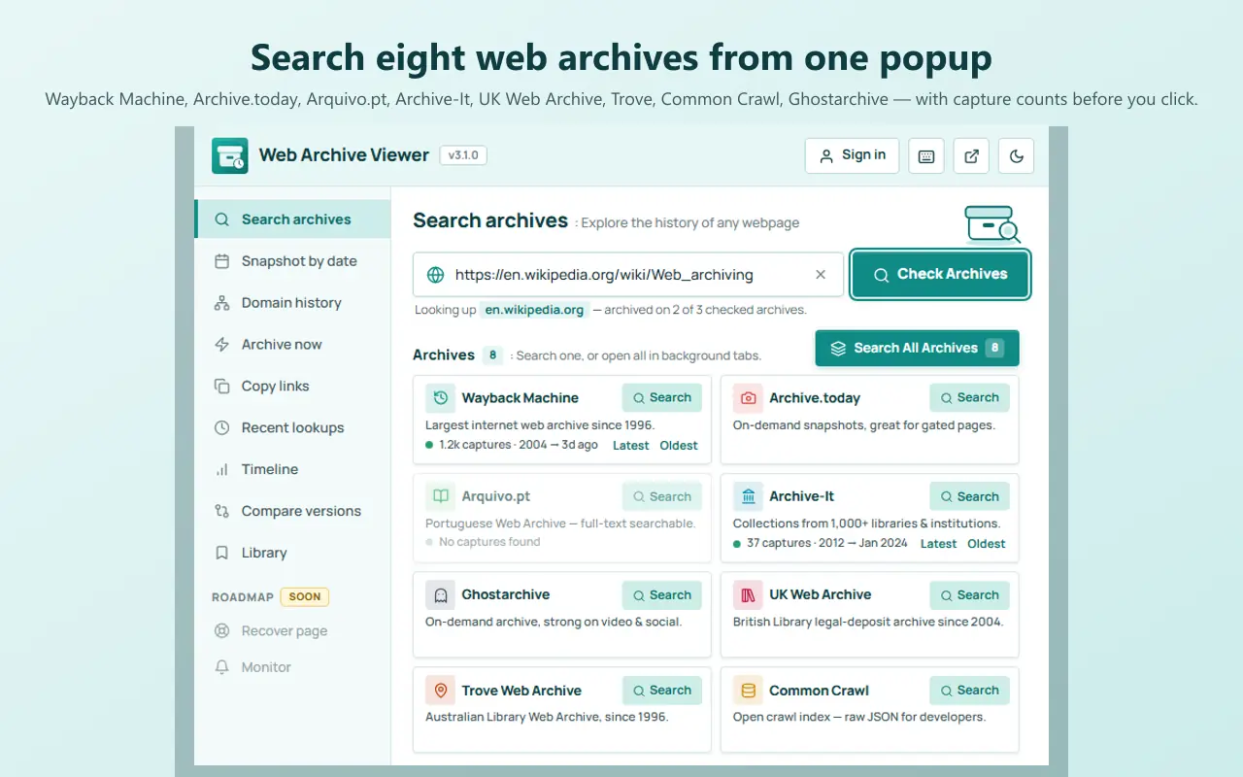Open popup in new window icon
Image resolution: width=1243 pixels, height=777 pixels.
[971, 155]
